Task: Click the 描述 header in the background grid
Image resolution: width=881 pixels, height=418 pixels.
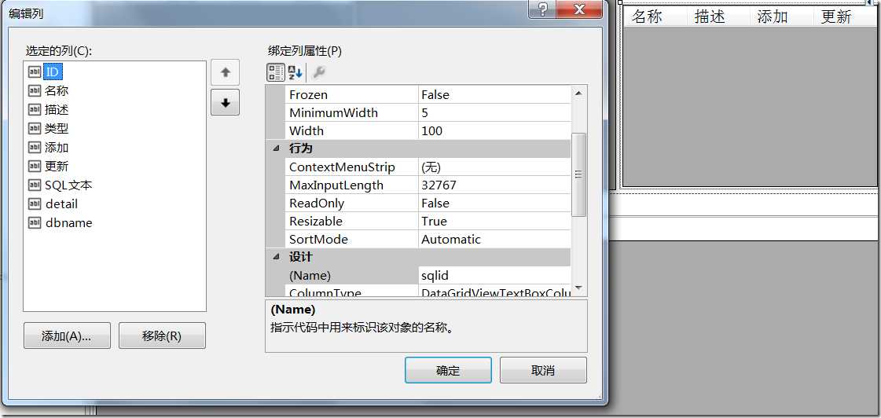Action: coord(710,16)
